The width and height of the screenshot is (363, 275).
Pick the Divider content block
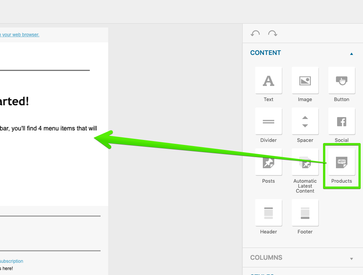[x=269, y=121]
